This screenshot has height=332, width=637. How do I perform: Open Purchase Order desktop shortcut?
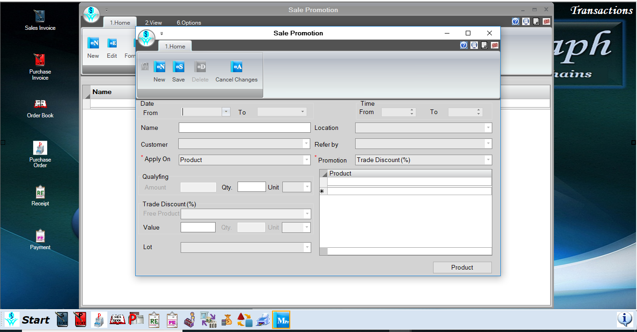[40, 155]
